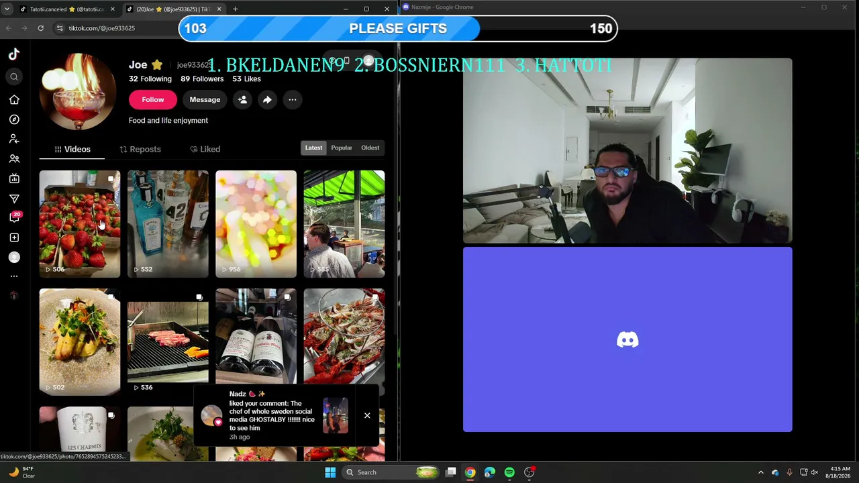Image resolution: width=859 pixels, height=483 pixels.
Task: Sort videos by Popular
Action: [342, 148]
